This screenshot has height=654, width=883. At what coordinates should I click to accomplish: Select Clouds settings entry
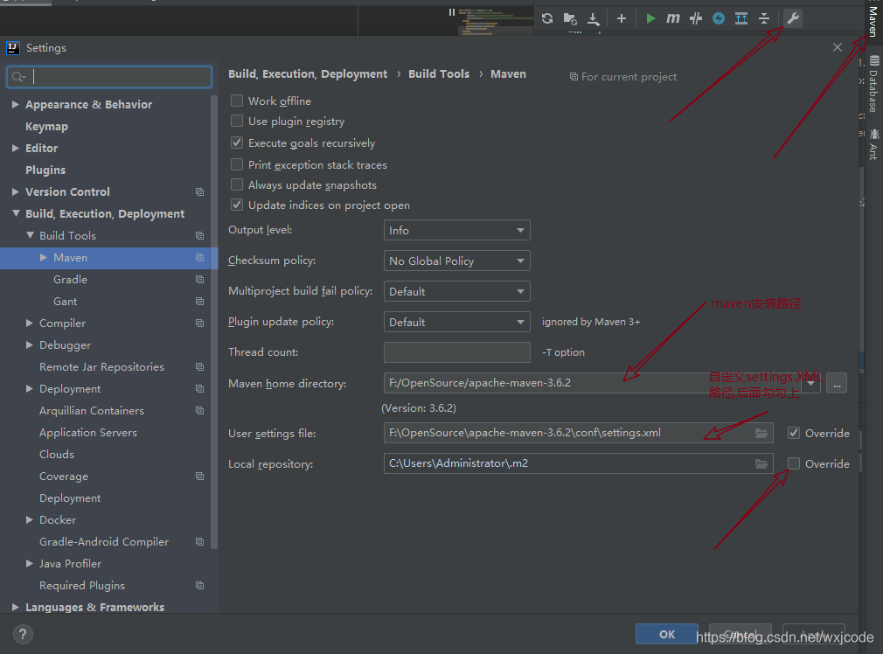(57, 455)
